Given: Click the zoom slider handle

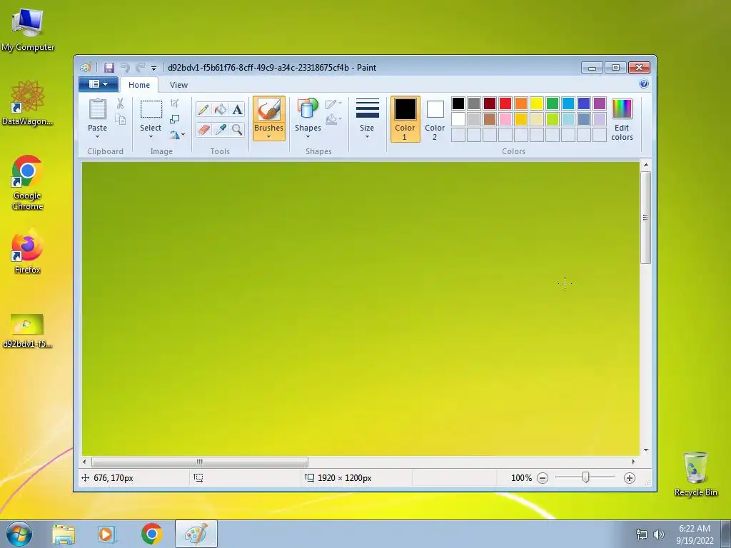Looking at the screenshot, I should [585, 477].
